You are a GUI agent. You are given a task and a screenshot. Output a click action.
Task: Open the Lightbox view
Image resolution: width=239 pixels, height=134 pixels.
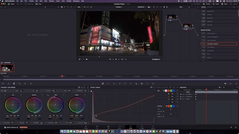pos(234,4)
